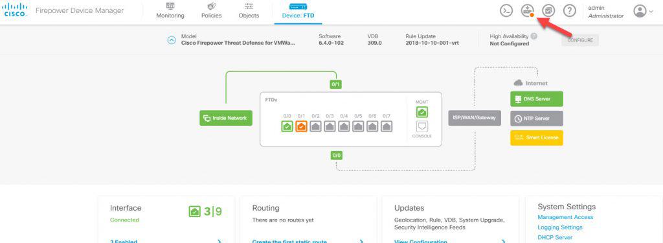Click the admin user avatar icon

click(640, 11)
